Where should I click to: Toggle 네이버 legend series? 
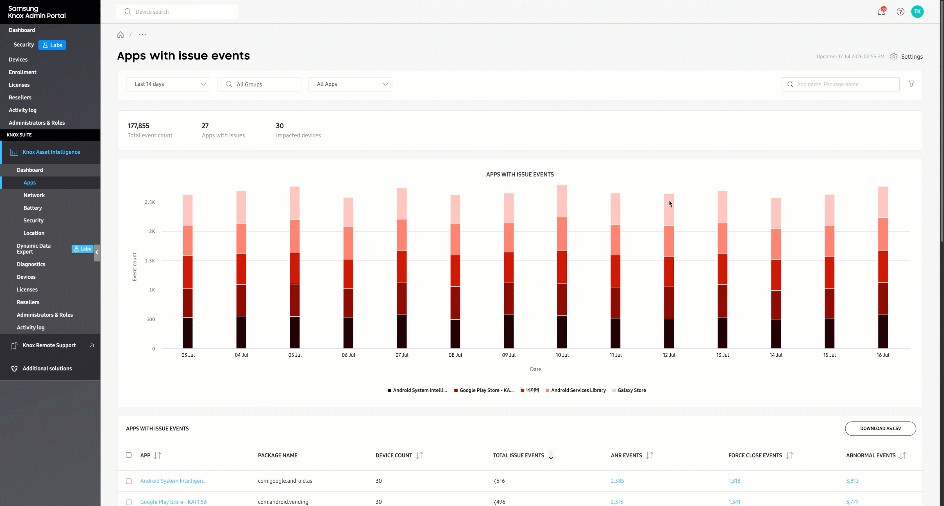click(x=530, y=390)
